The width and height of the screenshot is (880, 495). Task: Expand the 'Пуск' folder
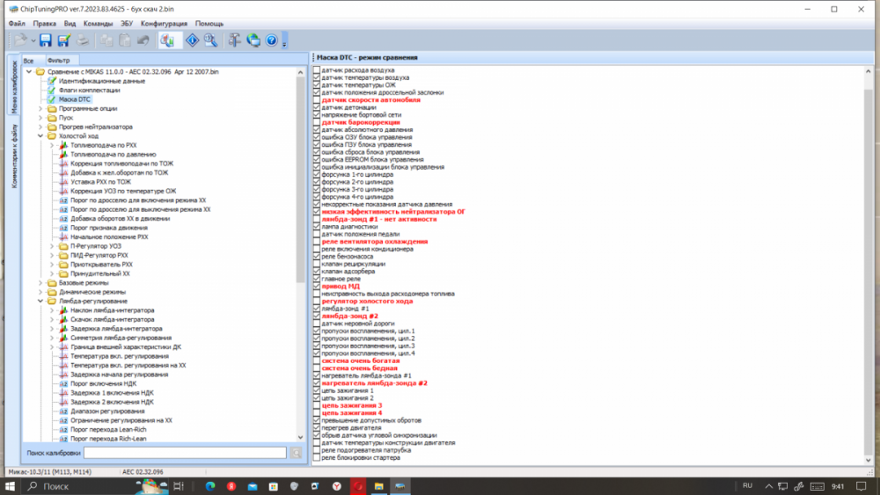40,118
